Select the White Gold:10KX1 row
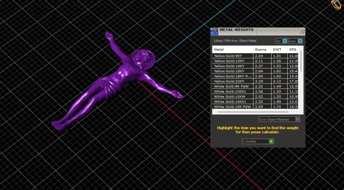This screenshot has width=344, height=190. (x=255, y=91)
